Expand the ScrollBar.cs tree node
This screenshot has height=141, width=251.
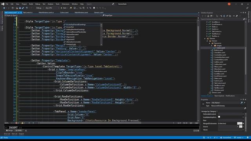click(207, 22)
